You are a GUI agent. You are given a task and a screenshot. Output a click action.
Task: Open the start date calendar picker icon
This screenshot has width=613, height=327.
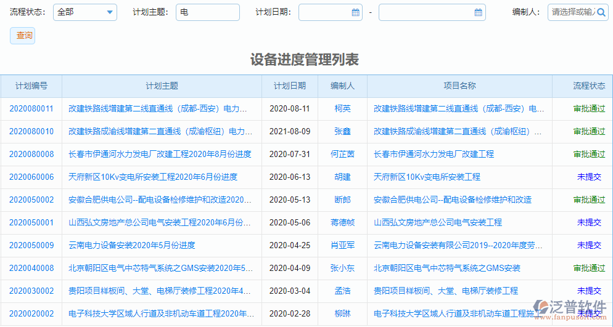pyautogui.click(x=355, y=12)
